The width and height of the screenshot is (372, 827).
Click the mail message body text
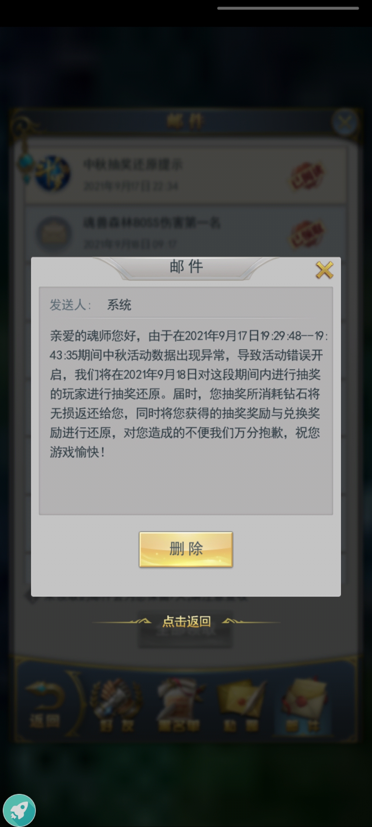click(188, 394)
